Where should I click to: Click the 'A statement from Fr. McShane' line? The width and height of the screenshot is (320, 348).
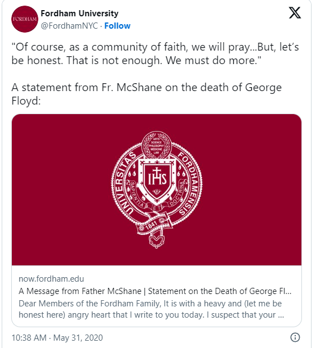click(x=146, y=94)
